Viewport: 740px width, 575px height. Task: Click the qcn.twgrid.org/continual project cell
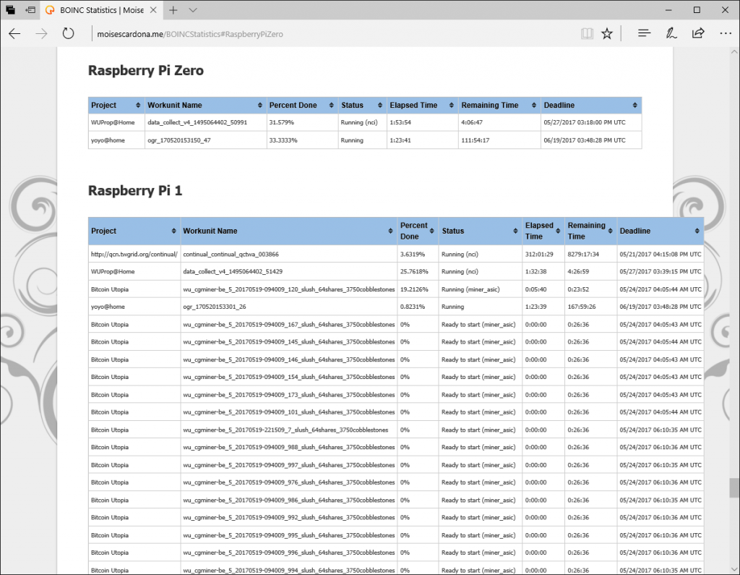(x=134, y=254)
